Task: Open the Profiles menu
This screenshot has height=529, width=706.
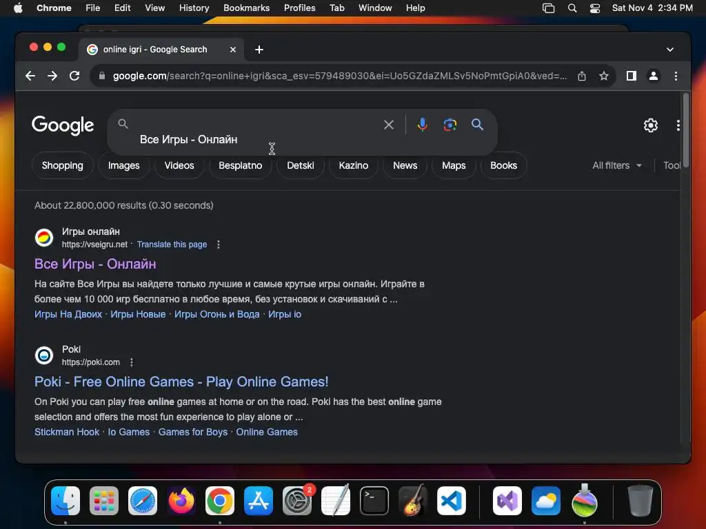Action: click(x=299, y=8)
